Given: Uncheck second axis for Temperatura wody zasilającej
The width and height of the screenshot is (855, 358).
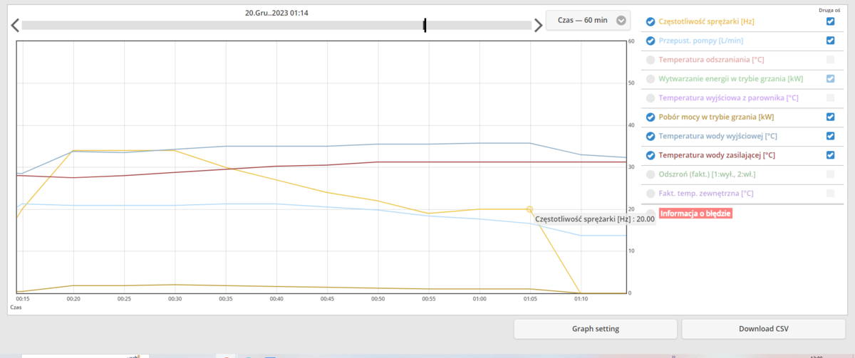Looking at the screenshot, I should click(x=830, y=155).
